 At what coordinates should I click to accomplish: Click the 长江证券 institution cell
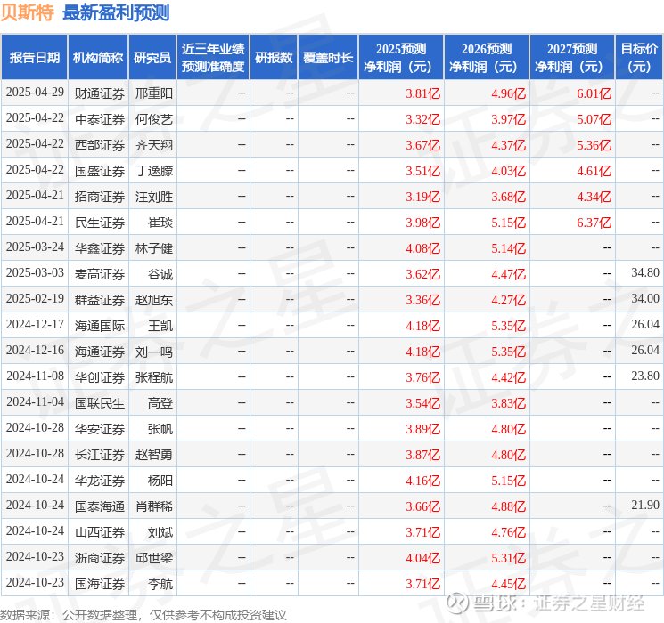100,455
